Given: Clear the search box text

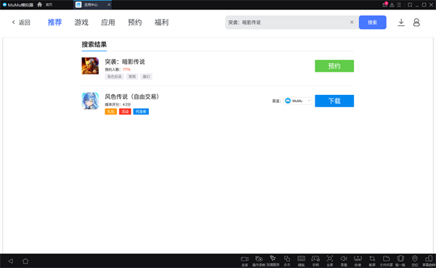Looking at the screenshot, I should (352, 22).
